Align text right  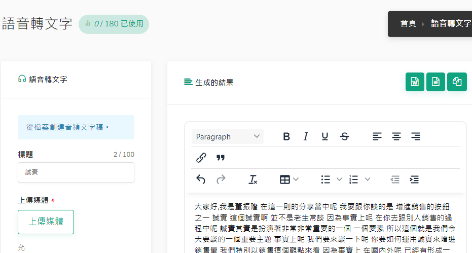[x=416, y=136]
